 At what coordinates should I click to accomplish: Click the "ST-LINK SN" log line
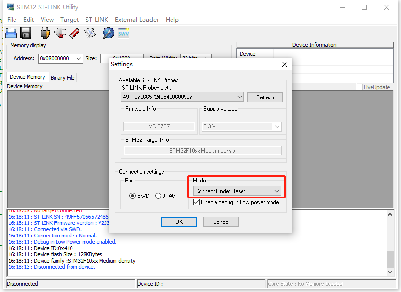[58, 217]
